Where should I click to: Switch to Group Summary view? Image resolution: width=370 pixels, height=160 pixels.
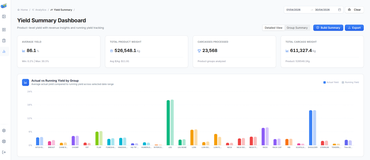297,28
